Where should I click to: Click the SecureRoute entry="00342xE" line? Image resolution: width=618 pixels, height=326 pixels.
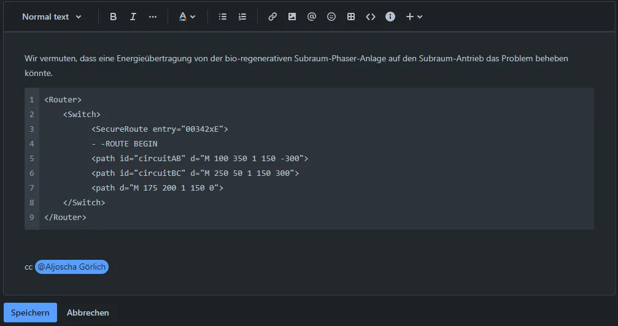160,129
